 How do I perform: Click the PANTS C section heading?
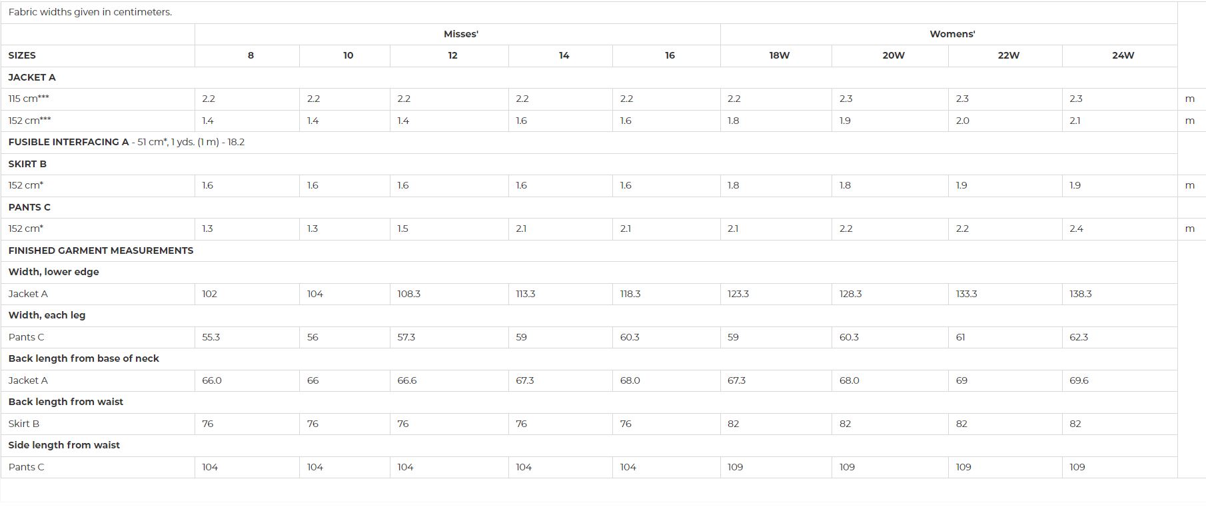(29, 207)
